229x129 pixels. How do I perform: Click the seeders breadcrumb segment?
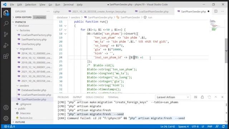tap(75, 17)
